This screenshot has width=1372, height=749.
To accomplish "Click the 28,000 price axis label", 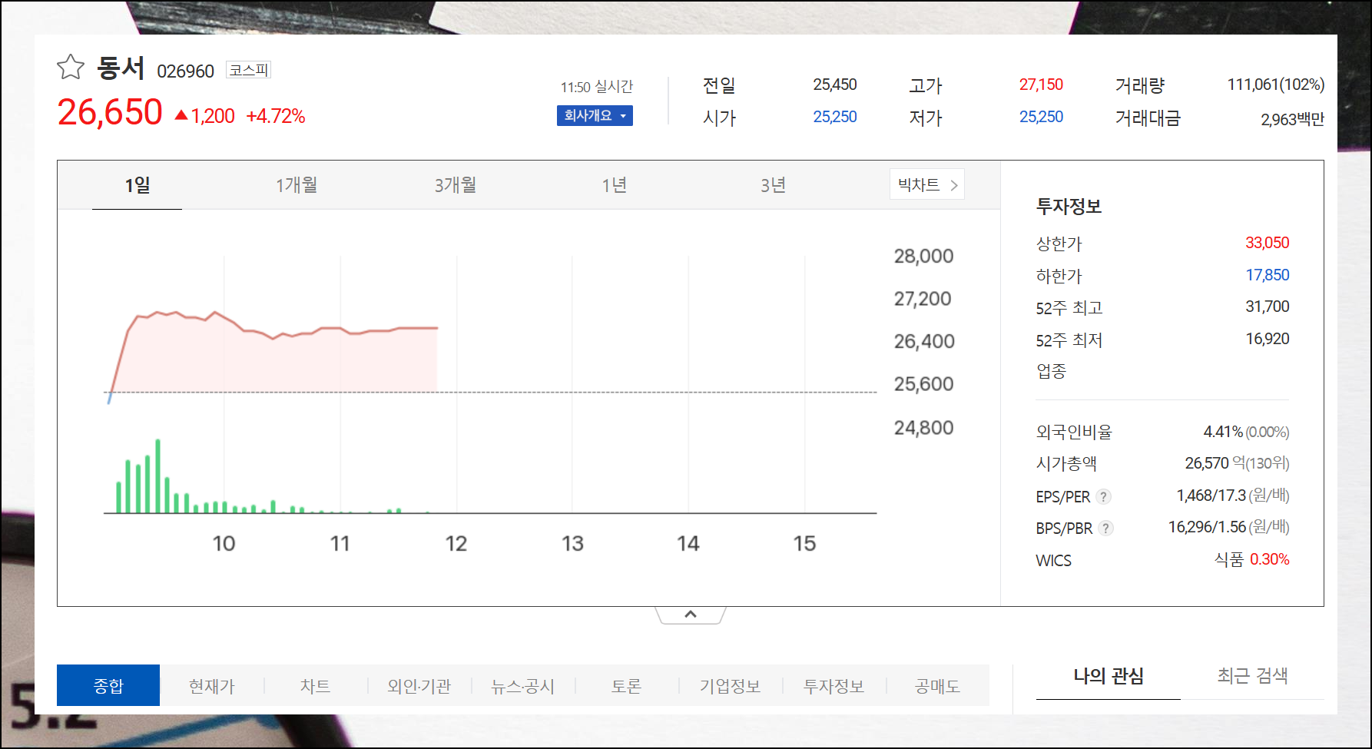I will (923, 256).
